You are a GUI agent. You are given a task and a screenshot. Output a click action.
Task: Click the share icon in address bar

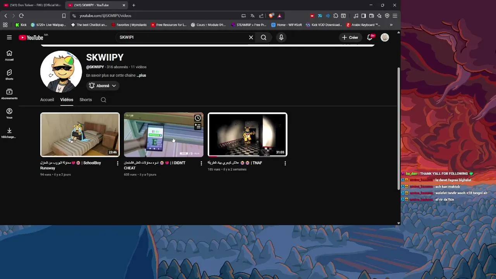pyautogui.click(x=261, y=15)
